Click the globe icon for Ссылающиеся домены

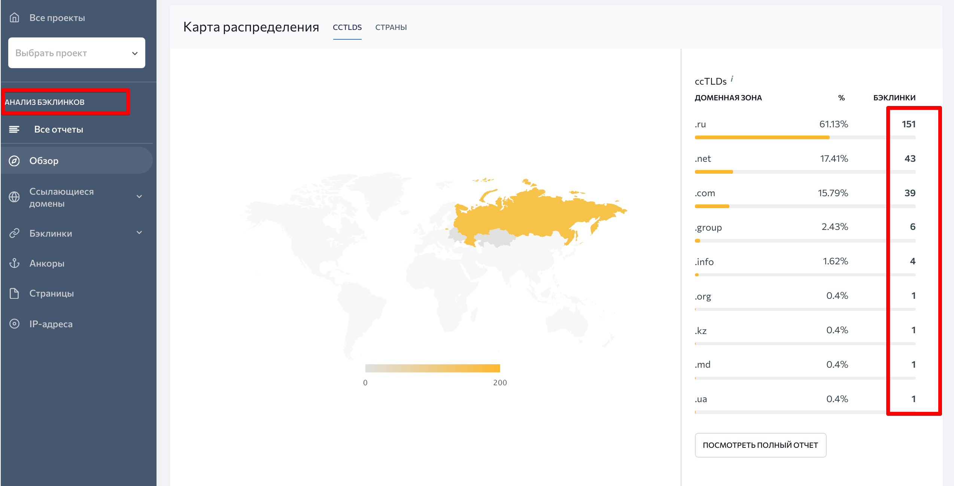click(x=14, y=197)
